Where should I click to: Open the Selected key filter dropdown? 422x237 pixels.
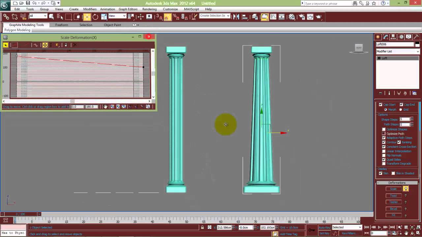pos(347,227)
